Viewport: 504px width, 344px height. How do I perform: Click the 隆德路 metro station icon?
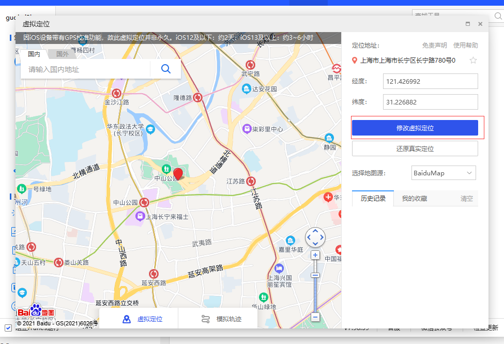point(197,97)
